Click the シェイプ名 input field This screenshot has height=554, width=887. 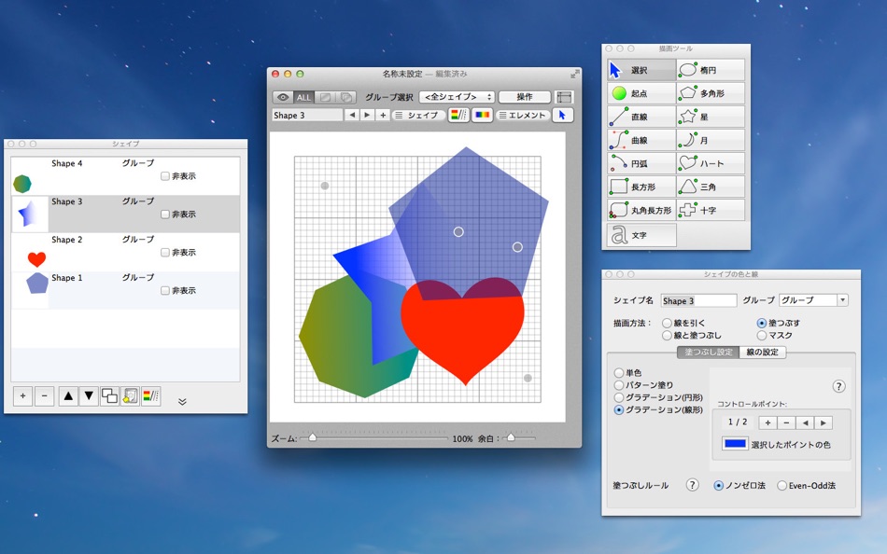tap(698, 300)
